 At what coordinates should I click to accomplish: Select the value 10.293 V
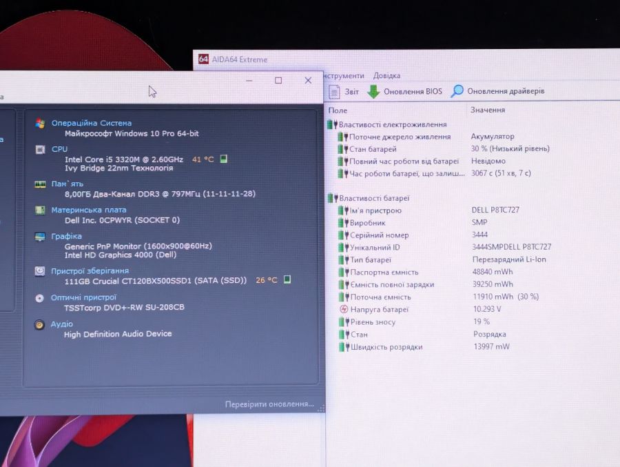coord(487,309)
